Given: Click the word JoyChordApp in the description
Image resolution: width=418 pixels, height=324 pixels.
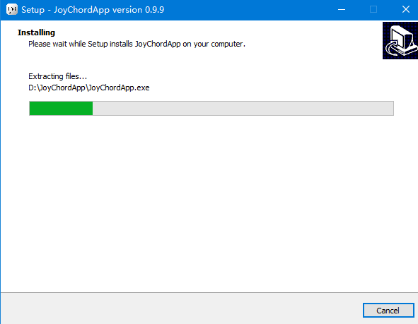Looking at the screenshot, I should (x=158, y=44).
